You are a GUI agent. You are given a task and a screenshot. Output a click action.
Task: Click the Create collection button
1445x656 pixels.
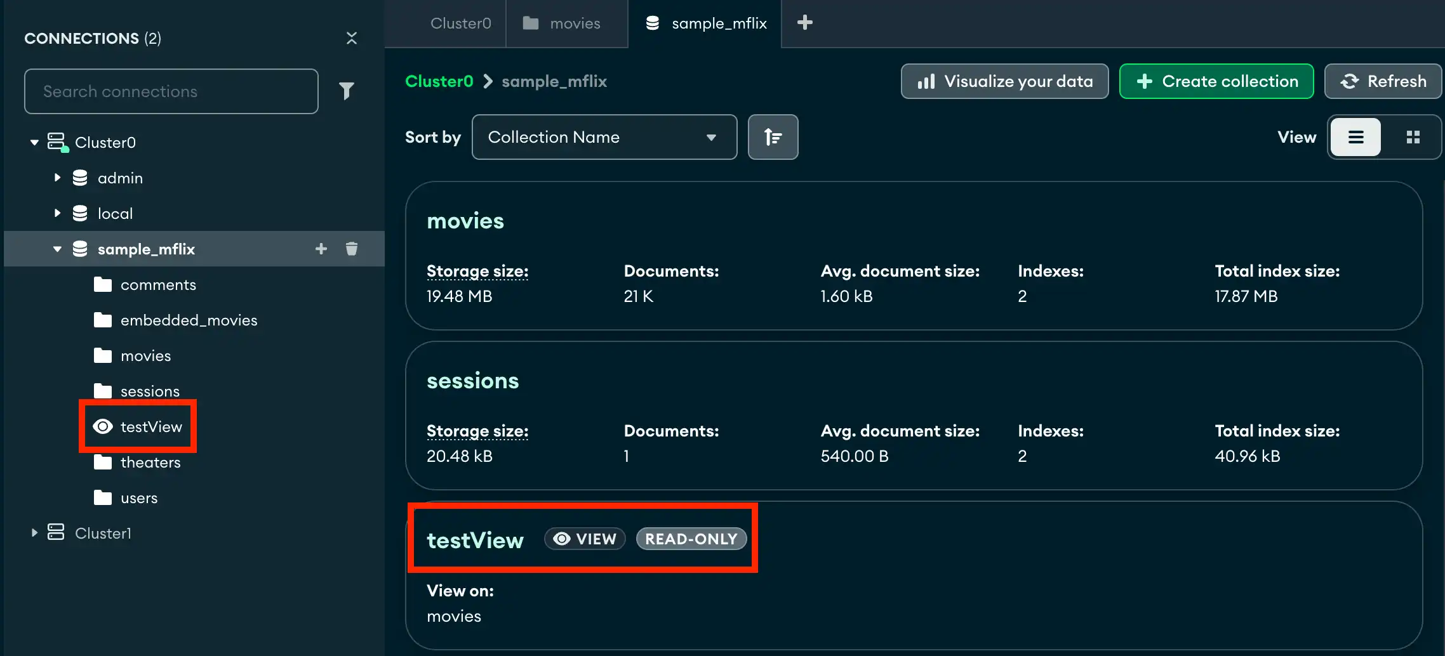pyautogui.click(x=1216, y=81)
